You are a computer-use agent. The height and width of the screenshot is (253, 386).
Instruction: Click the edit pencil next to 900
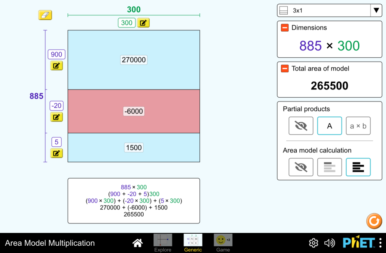(x=56, y=65)
